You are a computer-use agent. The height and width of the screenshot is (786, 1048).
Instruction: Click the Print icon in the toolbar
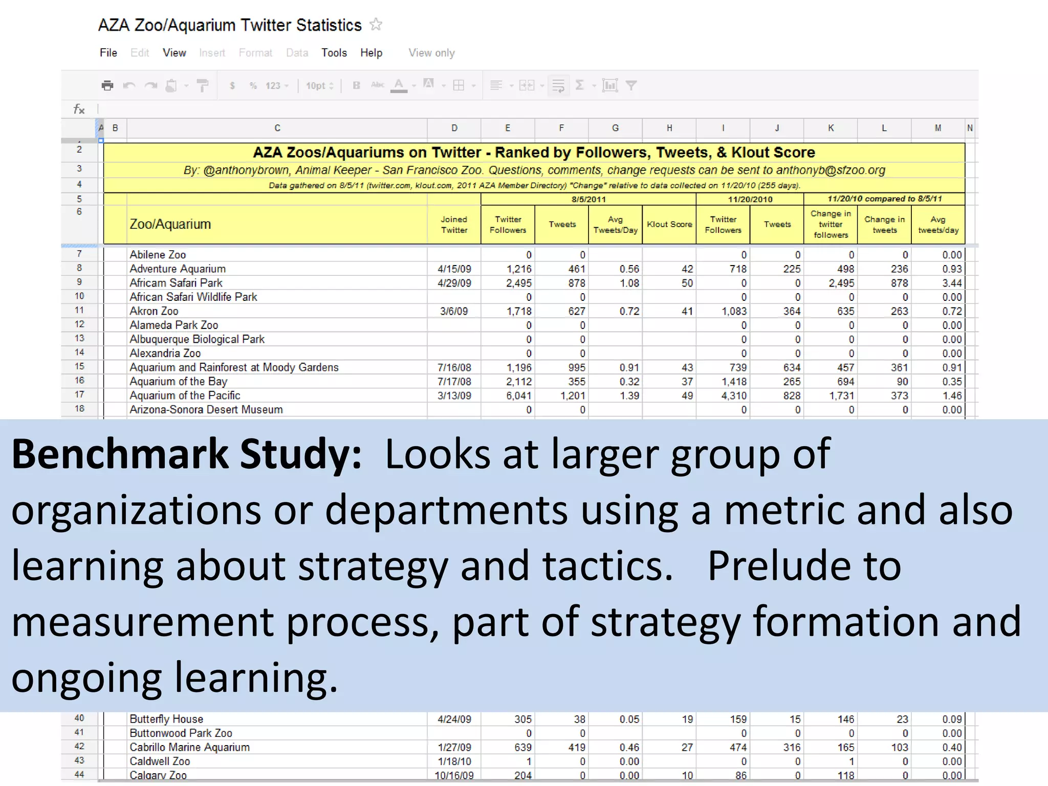point(107,85)
